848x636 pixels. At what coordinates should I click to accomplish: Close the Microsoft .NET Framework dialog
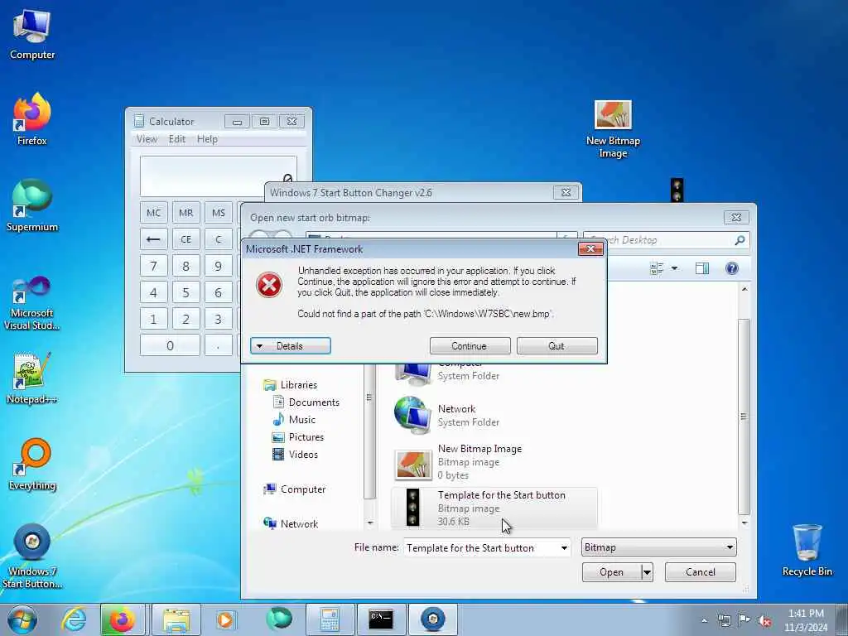(x=590, y=248)
